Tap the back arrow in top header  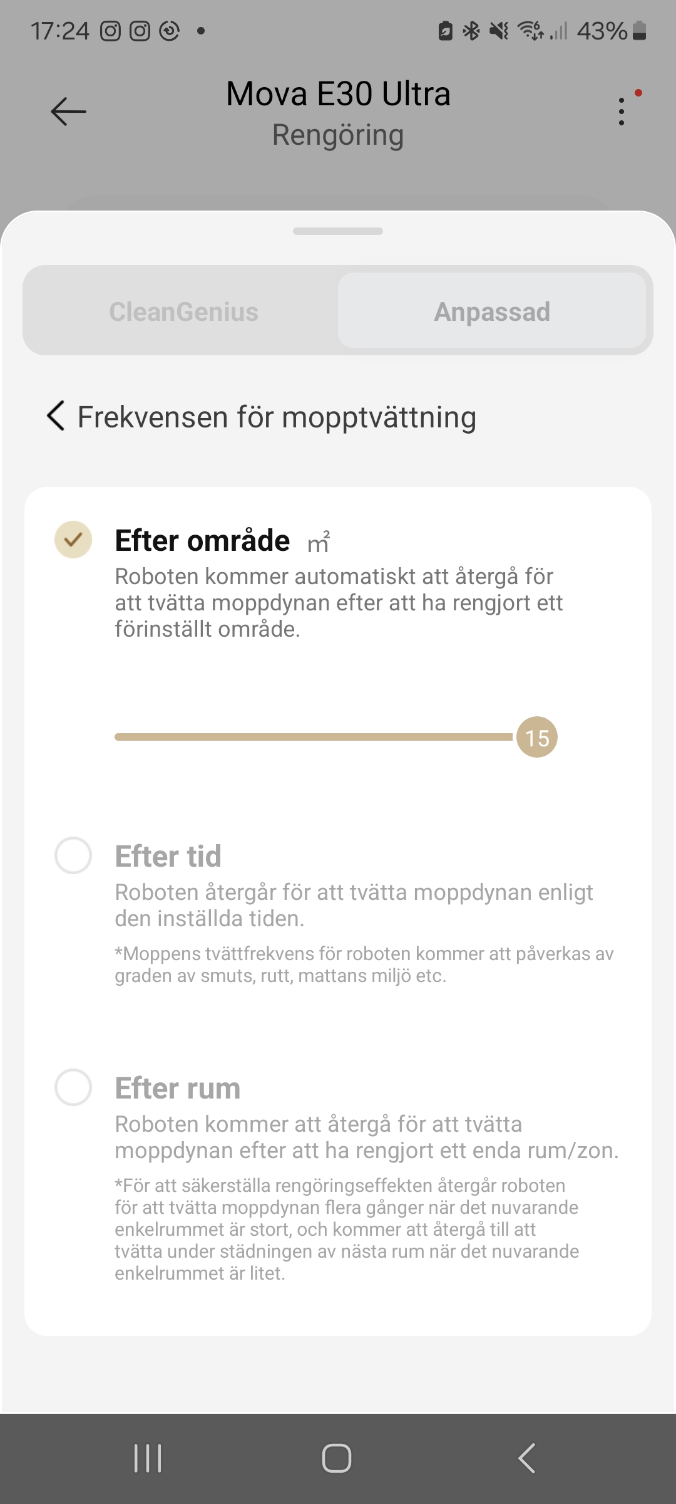coord(68,112)
